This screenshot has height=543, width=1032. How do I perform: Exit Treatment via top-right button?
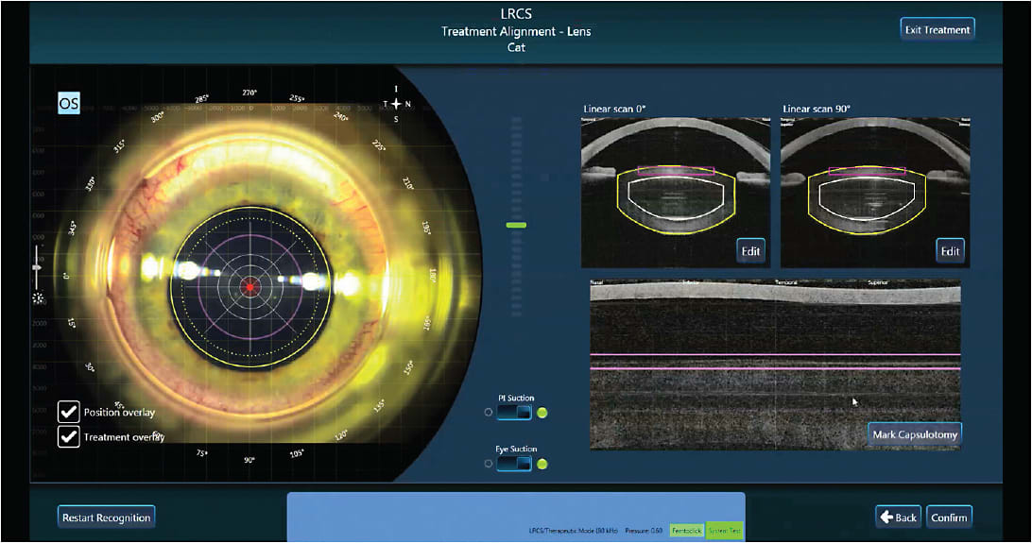click(x=937, y=29)
